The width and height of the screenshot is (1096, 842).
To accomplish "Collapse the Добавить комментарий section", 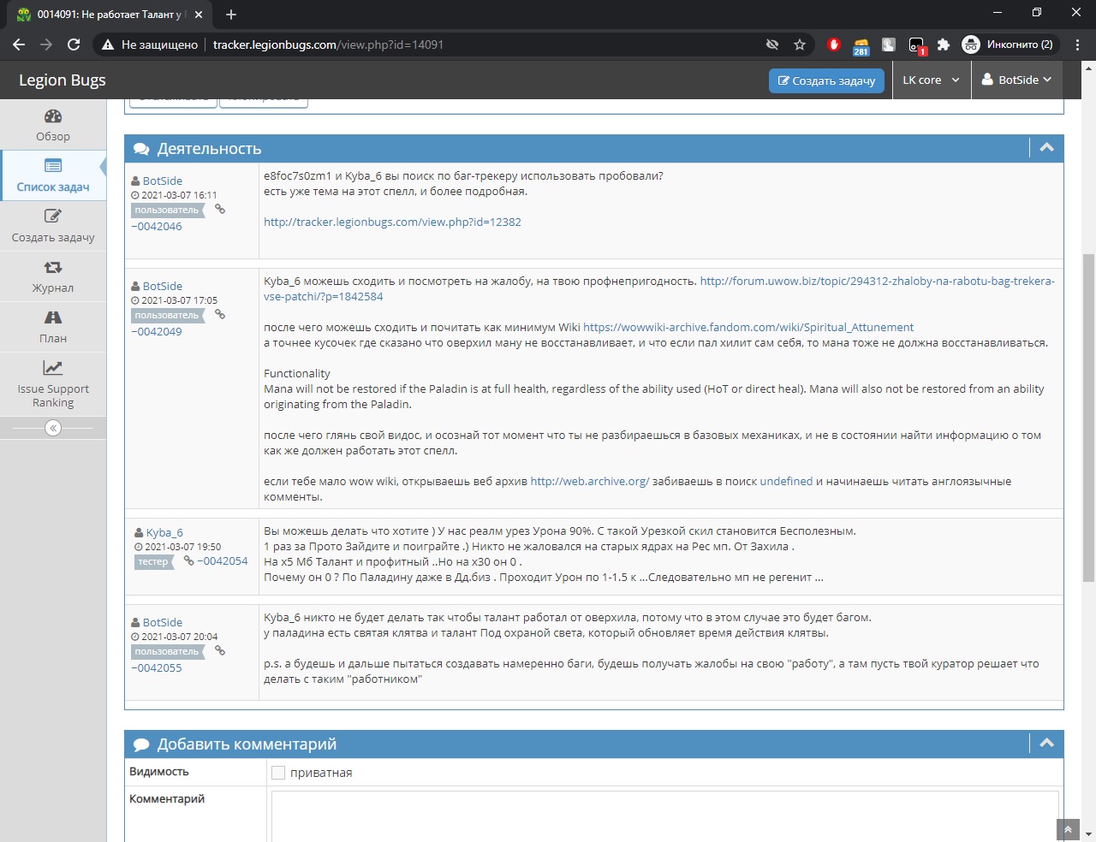I will coord(1046,744).
